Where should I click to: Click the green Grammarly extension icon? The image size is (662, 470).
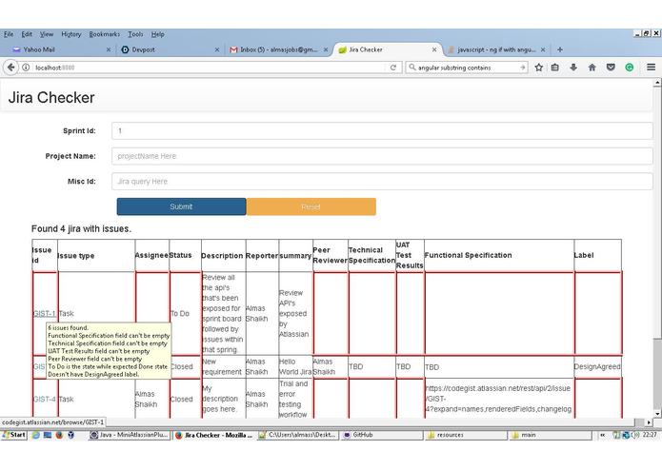click(x=629, y=68)
